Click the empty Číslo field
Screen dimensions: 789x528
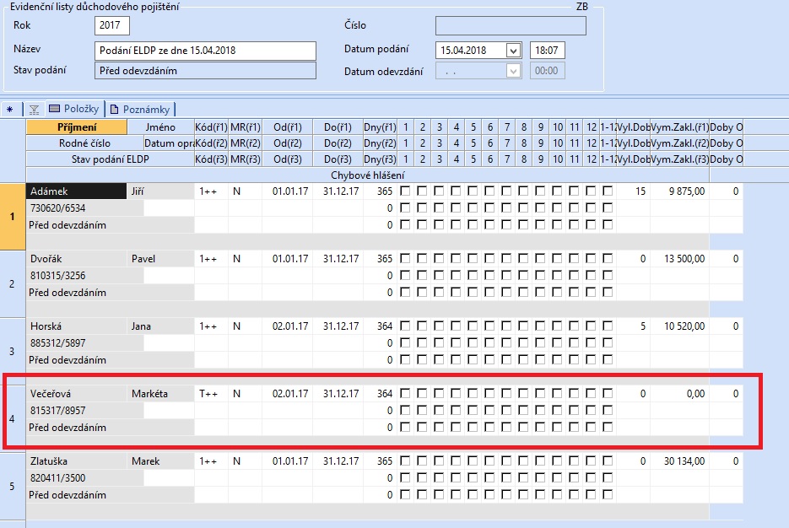click(x=511, y=26)
